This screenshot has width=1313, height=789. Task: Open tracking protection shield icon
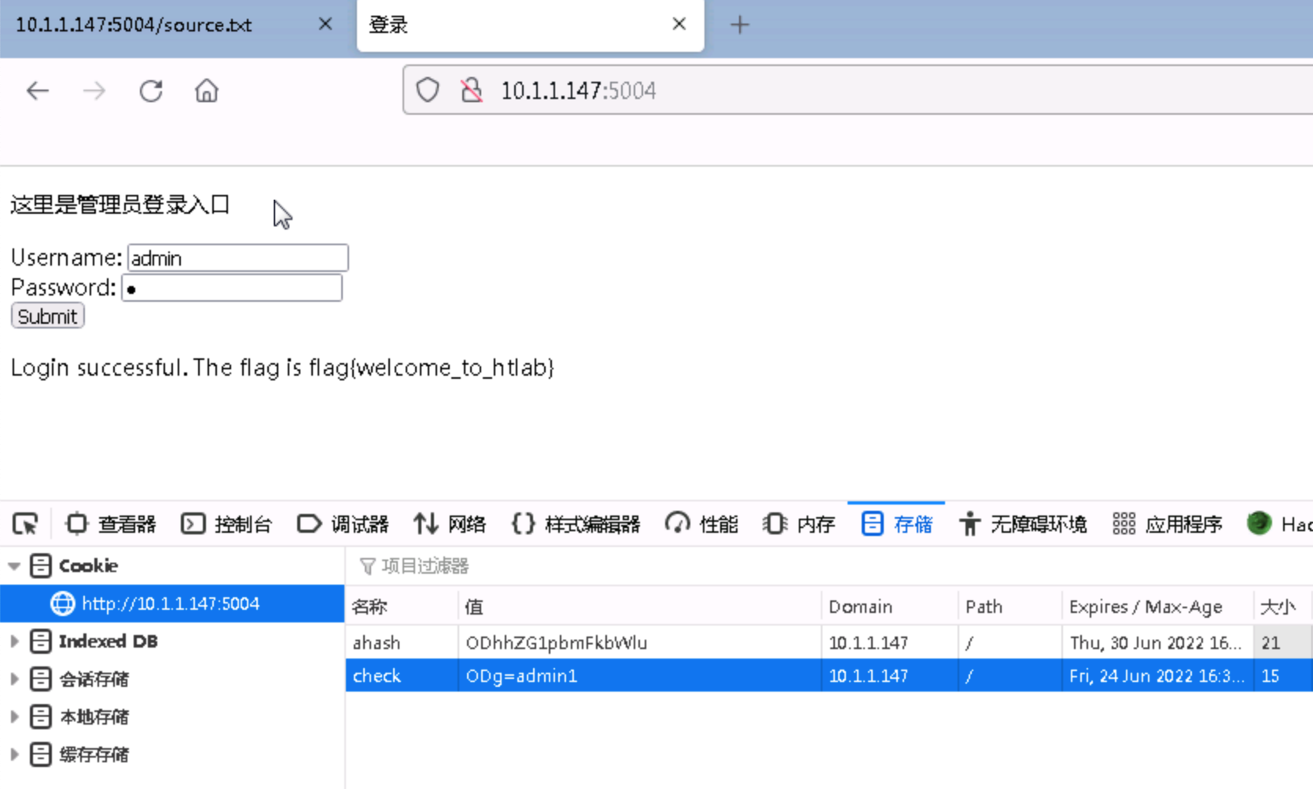tap(428, 90)
